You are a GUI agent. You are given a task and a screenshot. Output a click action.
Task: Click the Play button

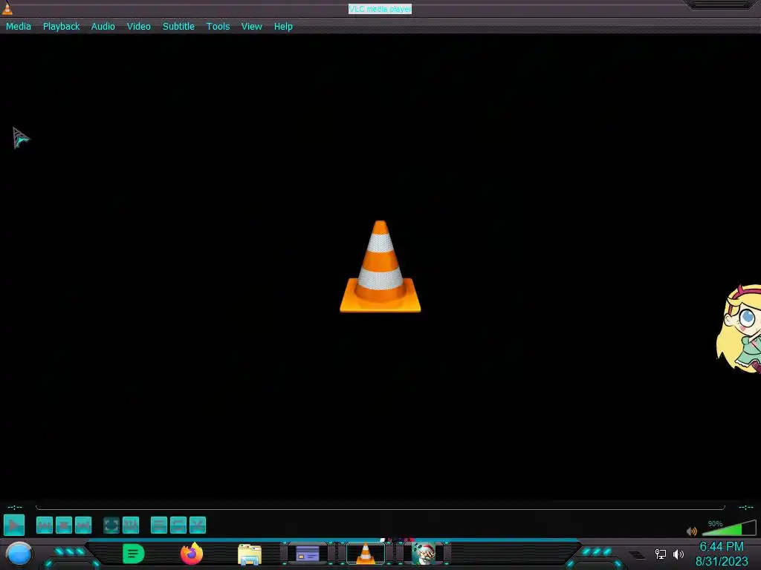14,525
